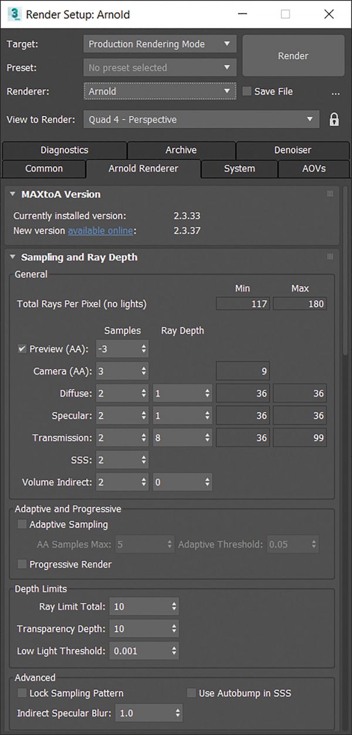Enable Adaptive Sampling

[22, 524]
